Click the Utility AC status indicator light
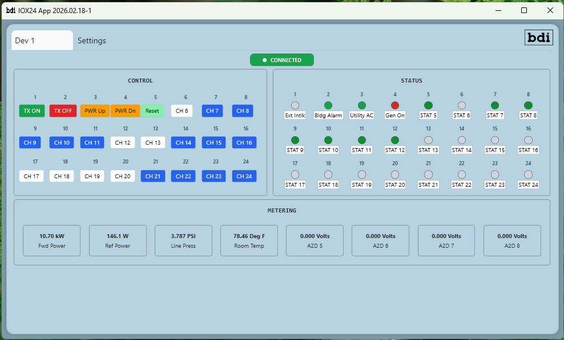The image size is (564, 340). (x=361, y=105)
